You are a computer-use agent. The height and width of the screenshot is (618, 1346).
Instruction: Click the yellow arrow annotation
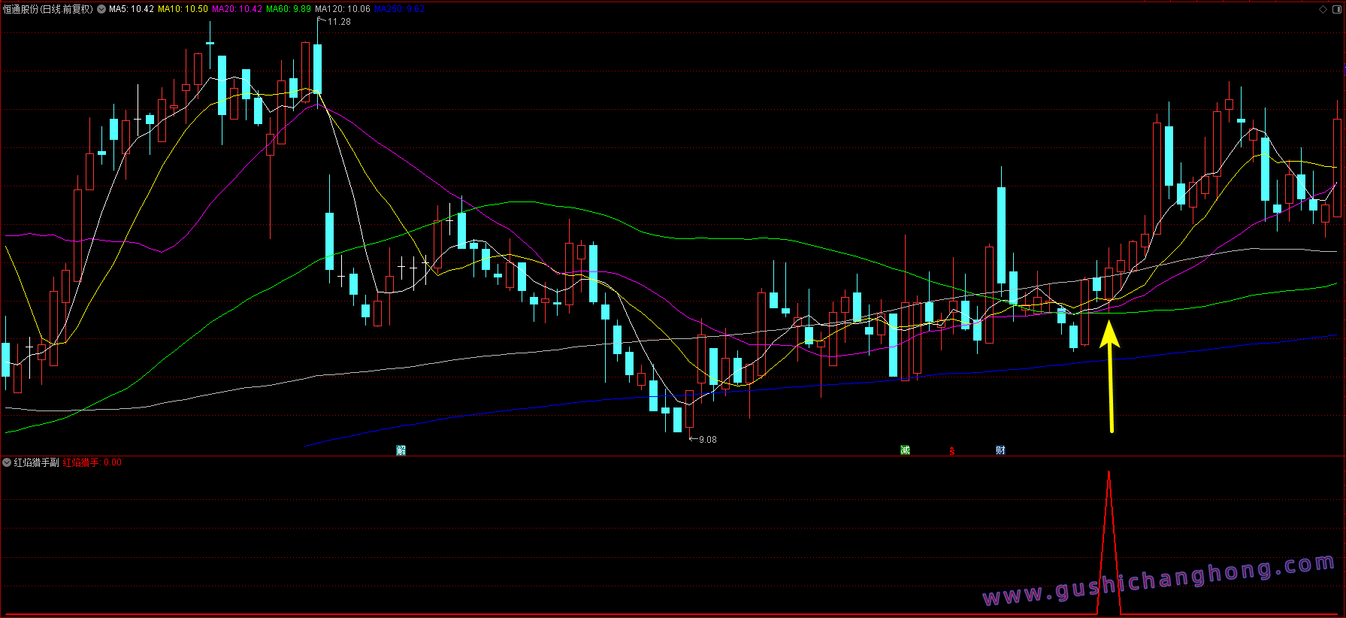coord(1111,376)
